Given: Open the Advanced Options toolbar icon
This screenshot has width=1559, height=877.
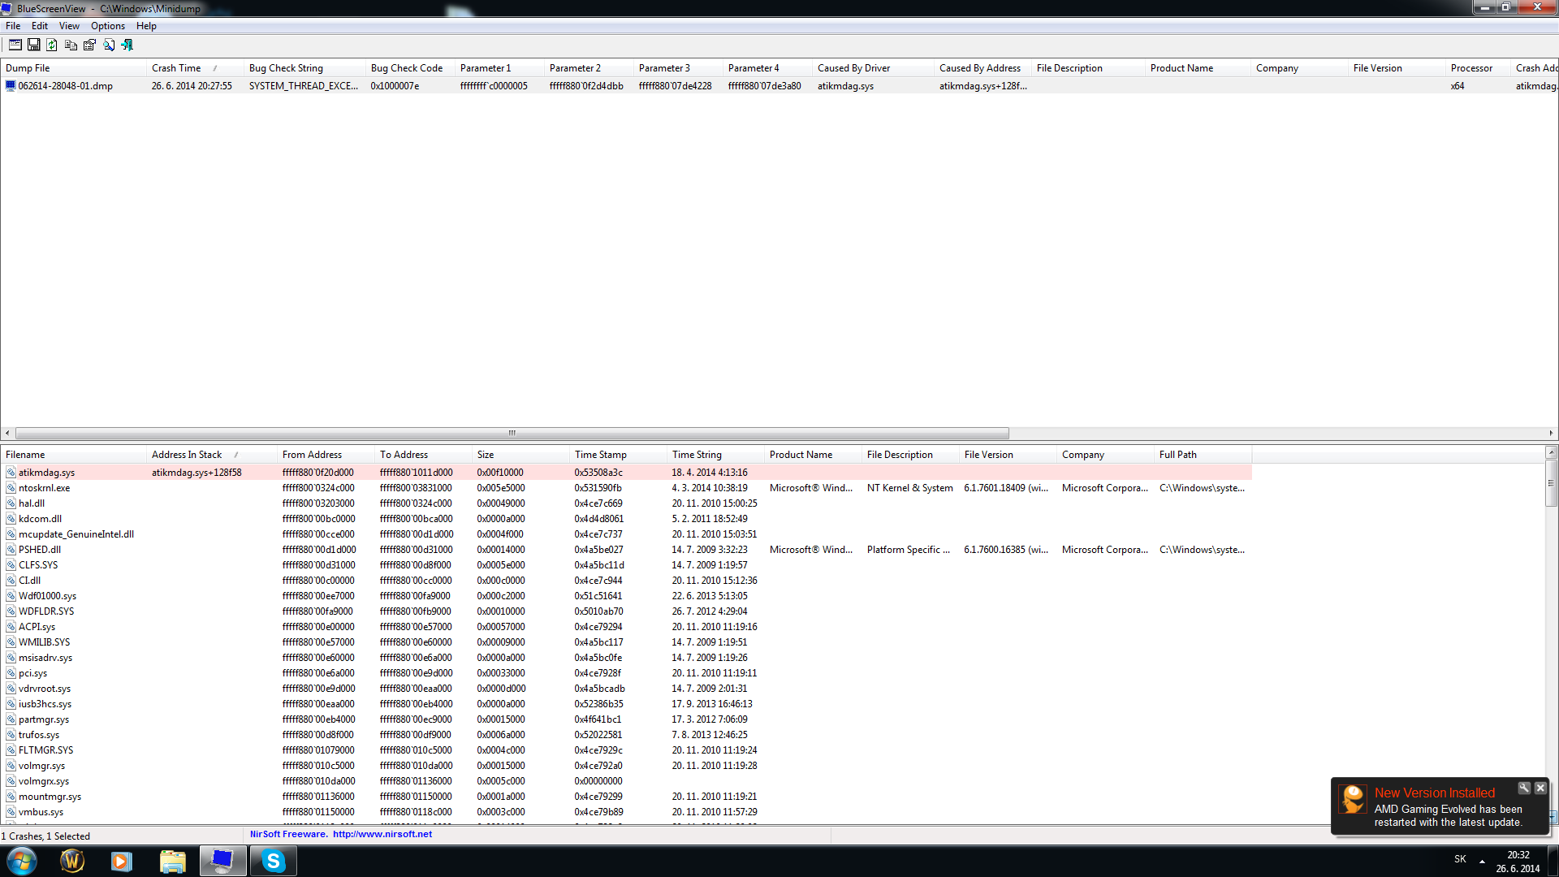Looking at the screenshot, I should coord(15,45).
